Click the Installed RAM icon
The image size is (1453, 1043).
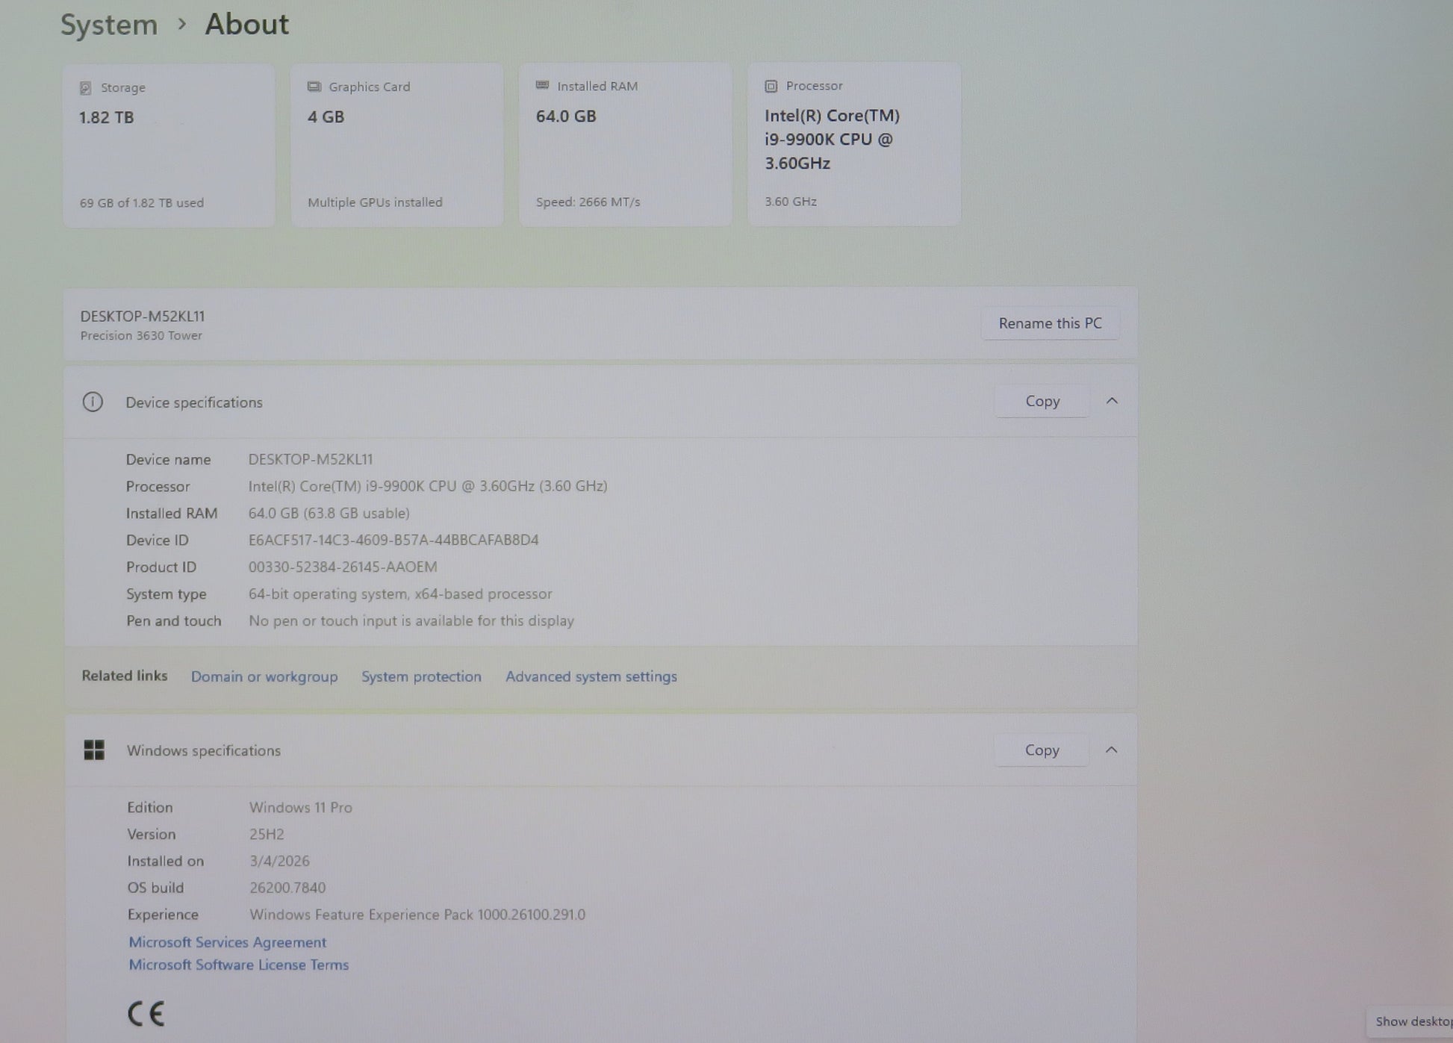point(543,86)
